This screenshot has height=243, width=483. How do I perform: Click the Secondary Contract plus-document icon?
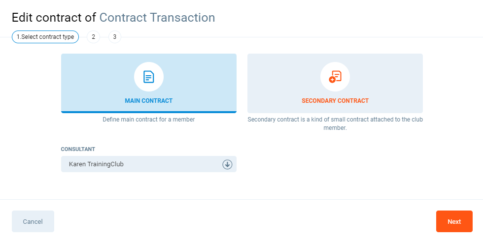[x=335, y=77]
